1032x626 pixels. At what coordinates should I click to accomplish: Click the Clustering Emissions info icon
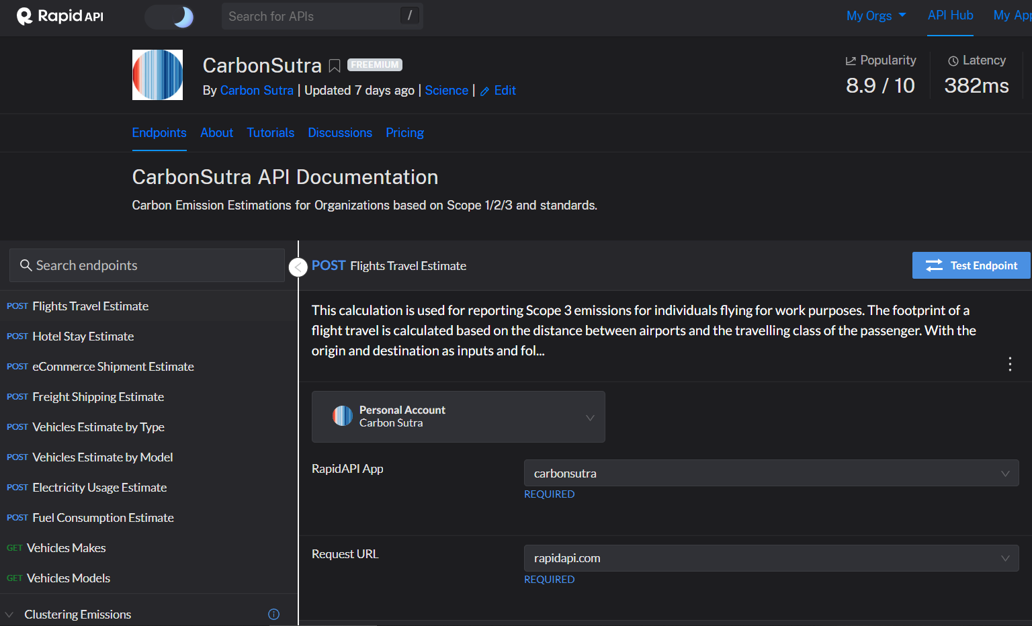point(273,614)
